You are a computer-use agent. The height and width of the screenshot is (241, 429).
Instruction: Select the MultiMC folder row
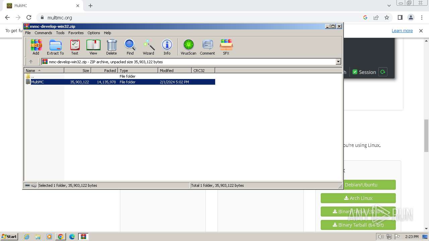click(120, 82)
